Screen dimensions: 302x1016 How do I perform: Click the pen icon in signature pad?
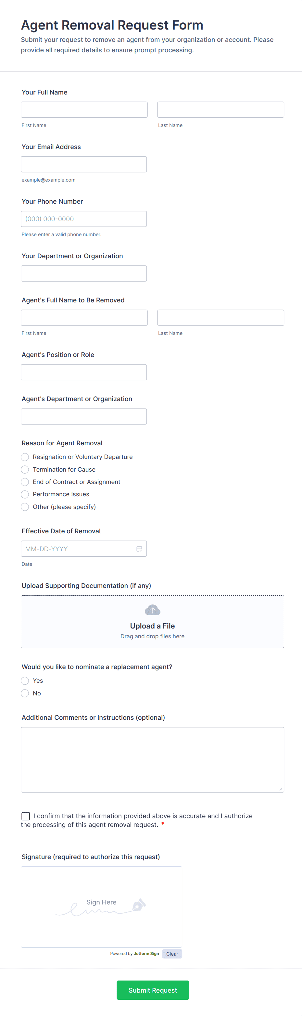139,905
